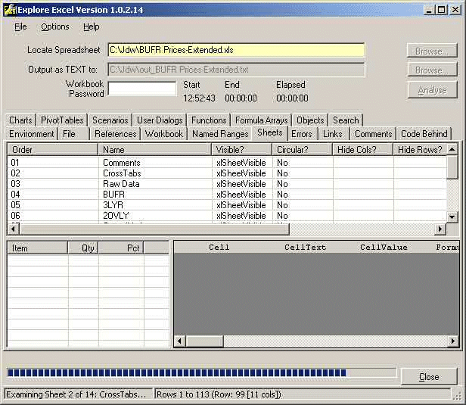Click the sheets list scroll down arrow
The width and height of the screenshot is (466, 405).
pyautogui.click(x=452, y=217)
